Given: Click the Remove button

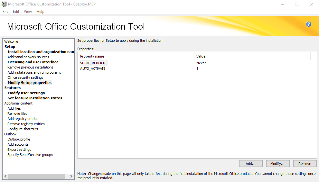Looking at the screenshot, I should click(305, 164).
